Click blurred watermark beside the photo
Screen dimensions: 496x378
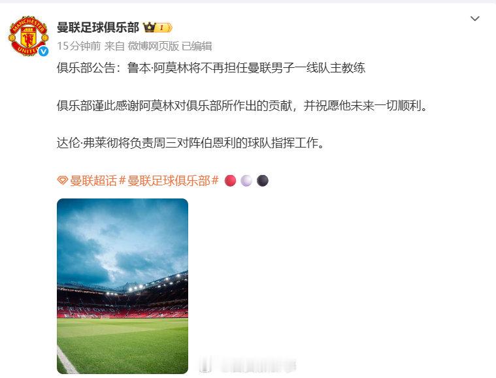(248, 366)
